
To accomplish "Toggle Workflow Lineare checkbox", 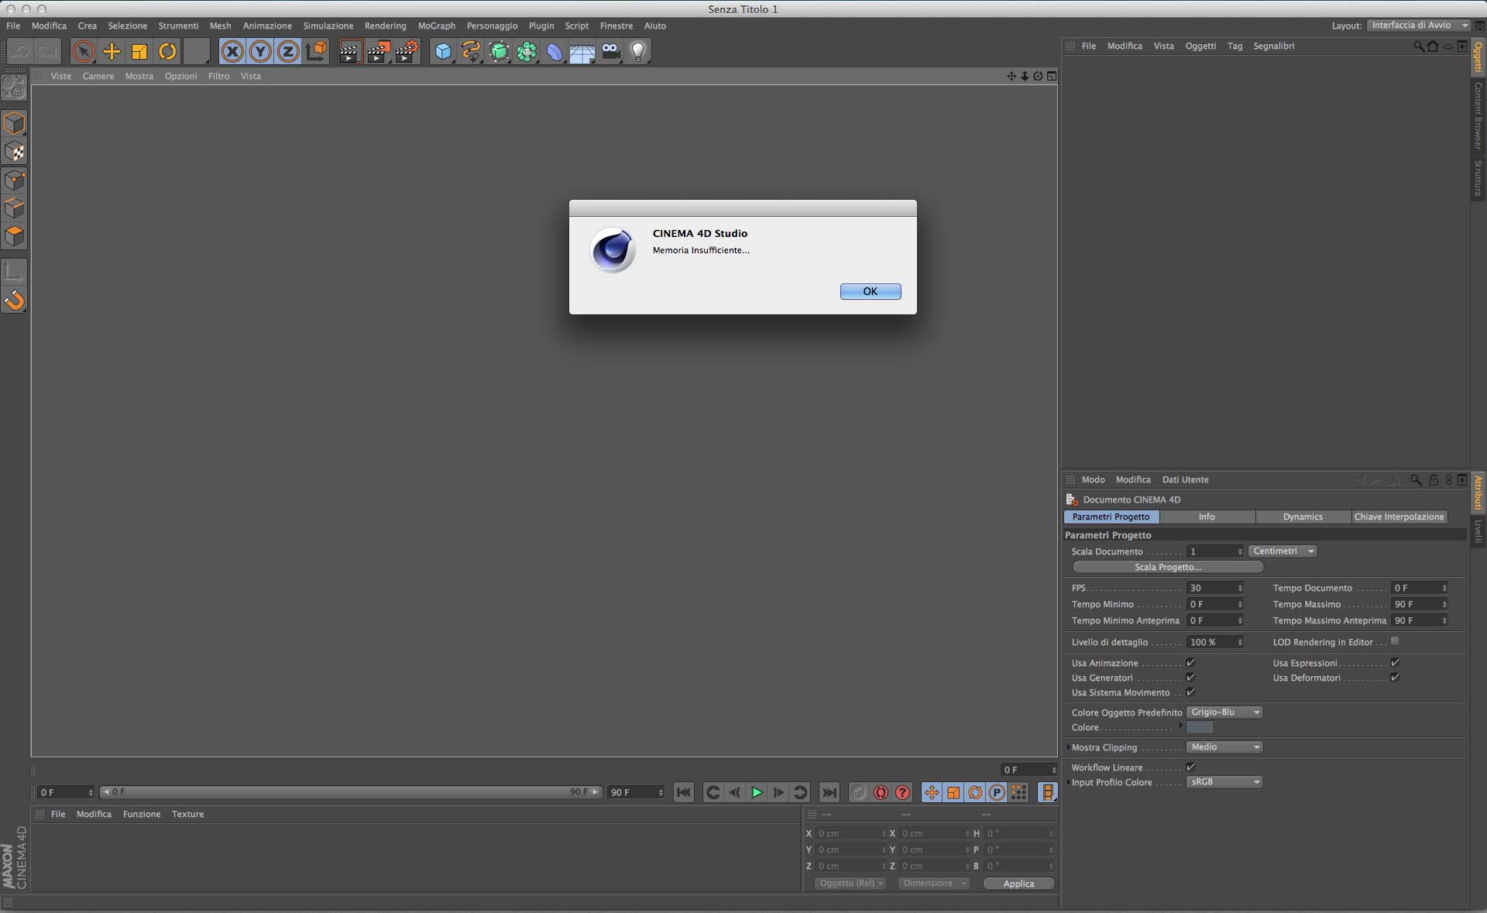I will [x=1190, y=767].
